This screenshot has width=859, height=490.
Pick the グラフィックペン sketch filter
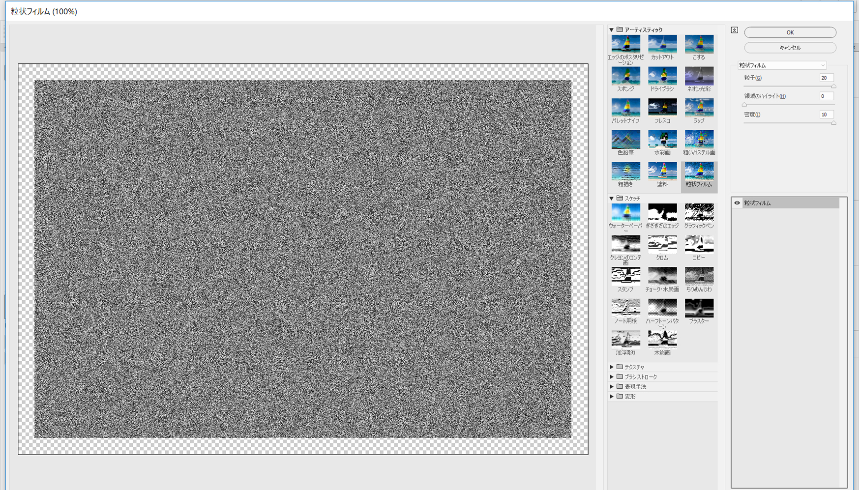699,213
